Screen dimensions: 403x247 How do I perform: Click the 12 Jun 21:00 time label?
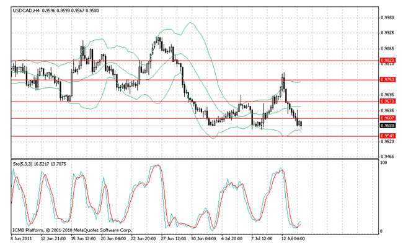coord(53,239)
